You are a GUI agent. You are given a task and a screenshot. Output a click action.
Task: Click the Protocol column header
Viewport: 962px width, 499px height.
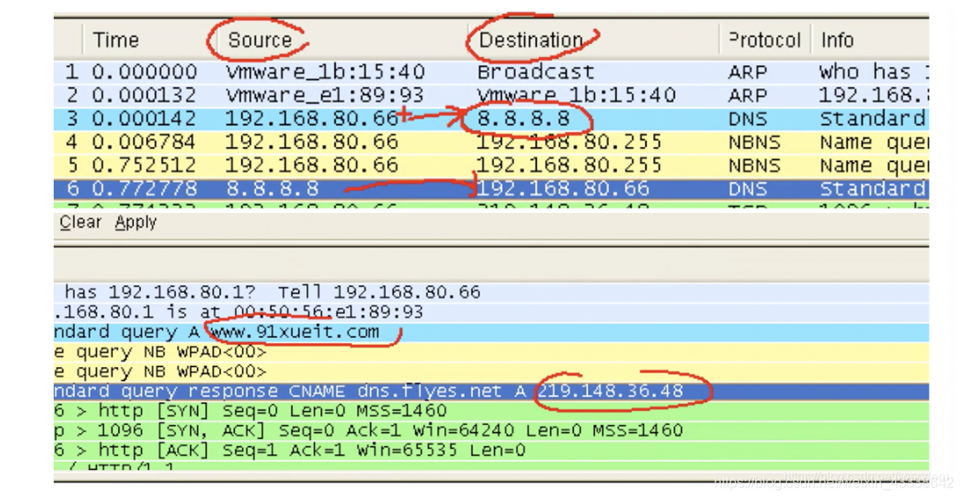pos(765,40)
